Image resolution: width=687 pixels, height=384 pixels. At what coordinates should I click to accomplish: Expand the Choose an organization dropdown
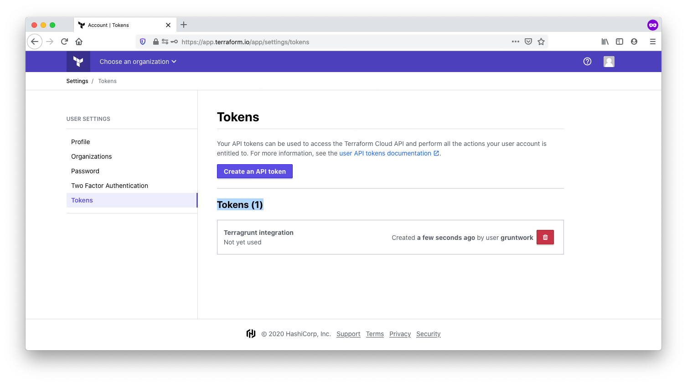(138, 61)
